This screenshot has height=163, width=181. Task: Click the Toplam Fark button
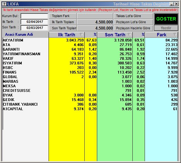63,16
